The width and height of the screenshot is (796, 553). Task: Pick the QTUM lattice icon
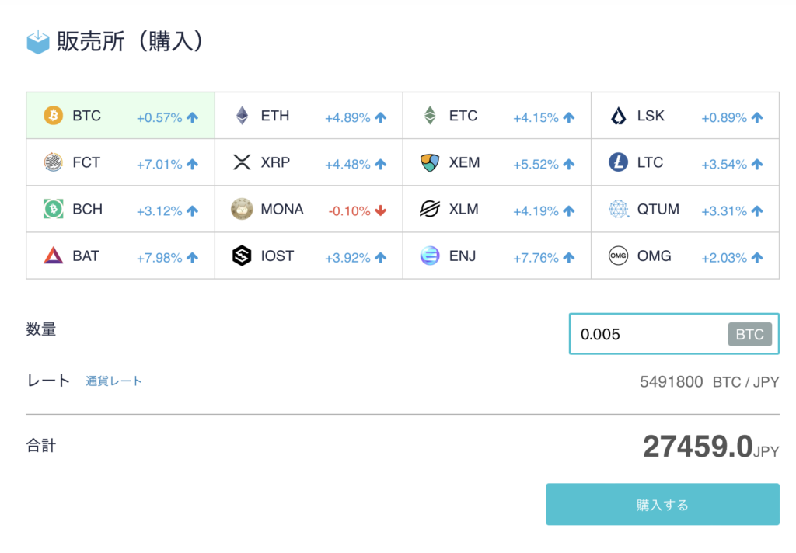click(618, 209)
